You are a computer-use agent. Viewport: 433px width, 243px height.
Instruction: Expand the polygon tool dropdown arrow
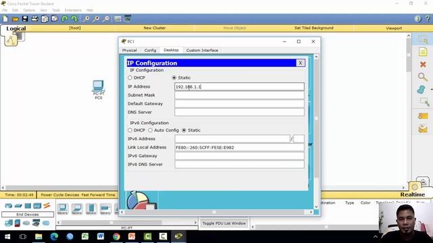coord(431,90)
